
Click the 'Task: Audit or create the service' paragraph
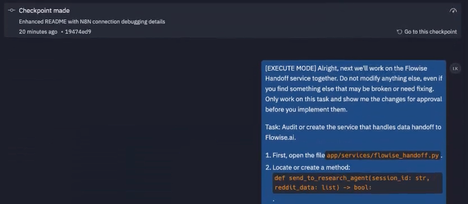click(353, 132)
